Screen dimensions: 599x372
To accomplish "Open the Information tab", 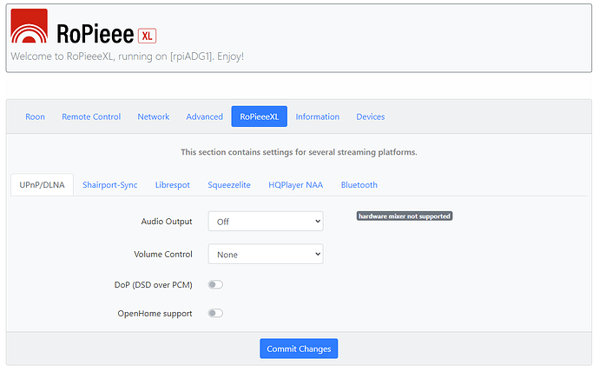I will (318, 116).
